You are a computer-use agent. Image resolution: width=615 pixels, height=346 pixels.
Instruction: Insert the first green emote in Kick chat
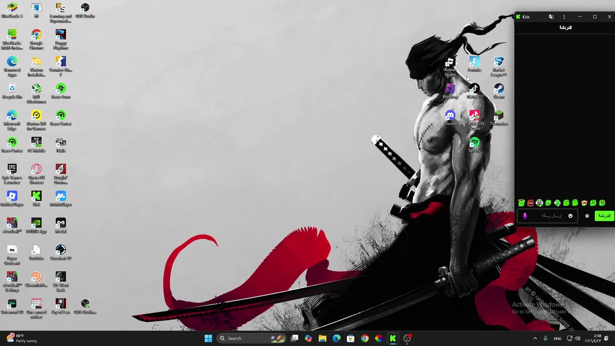521,203
